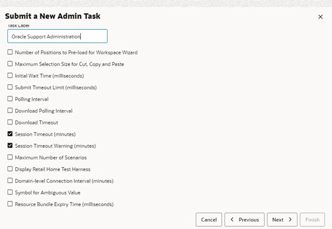Check the Polling Interval option
332x229 pixels.
(10, 99)
